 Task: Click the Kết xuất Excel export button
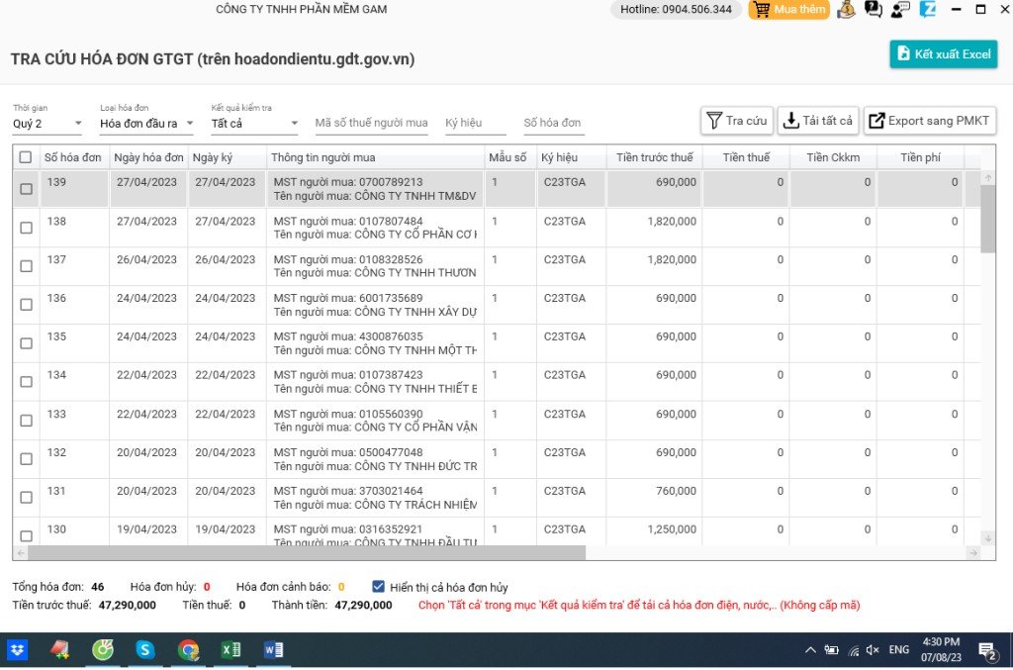click(943, 54)
